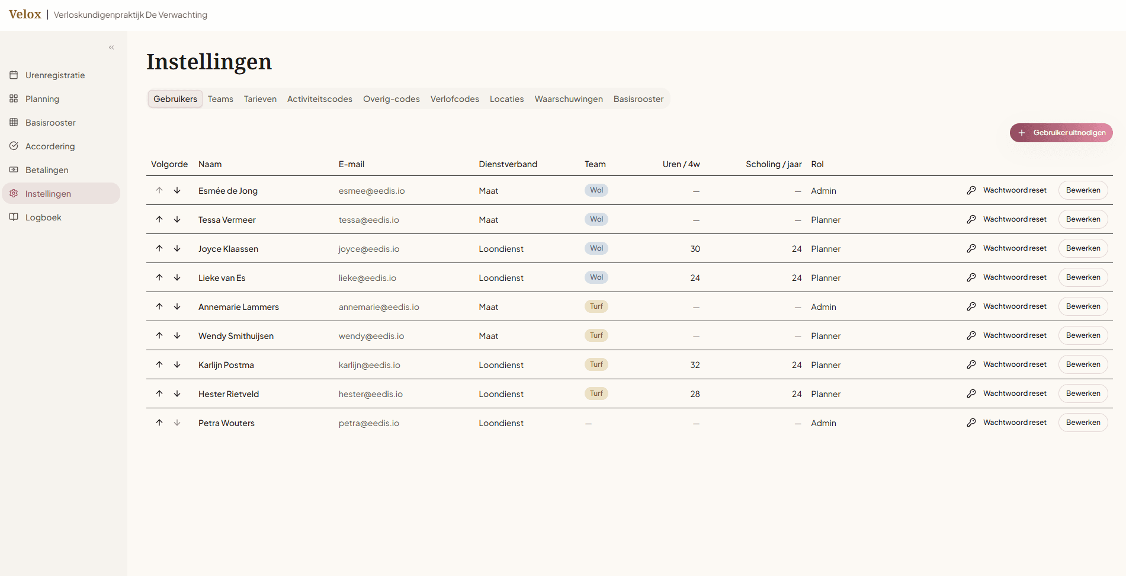
Task: Move Esmée de Jong down
Action: [x=177, y=190]
